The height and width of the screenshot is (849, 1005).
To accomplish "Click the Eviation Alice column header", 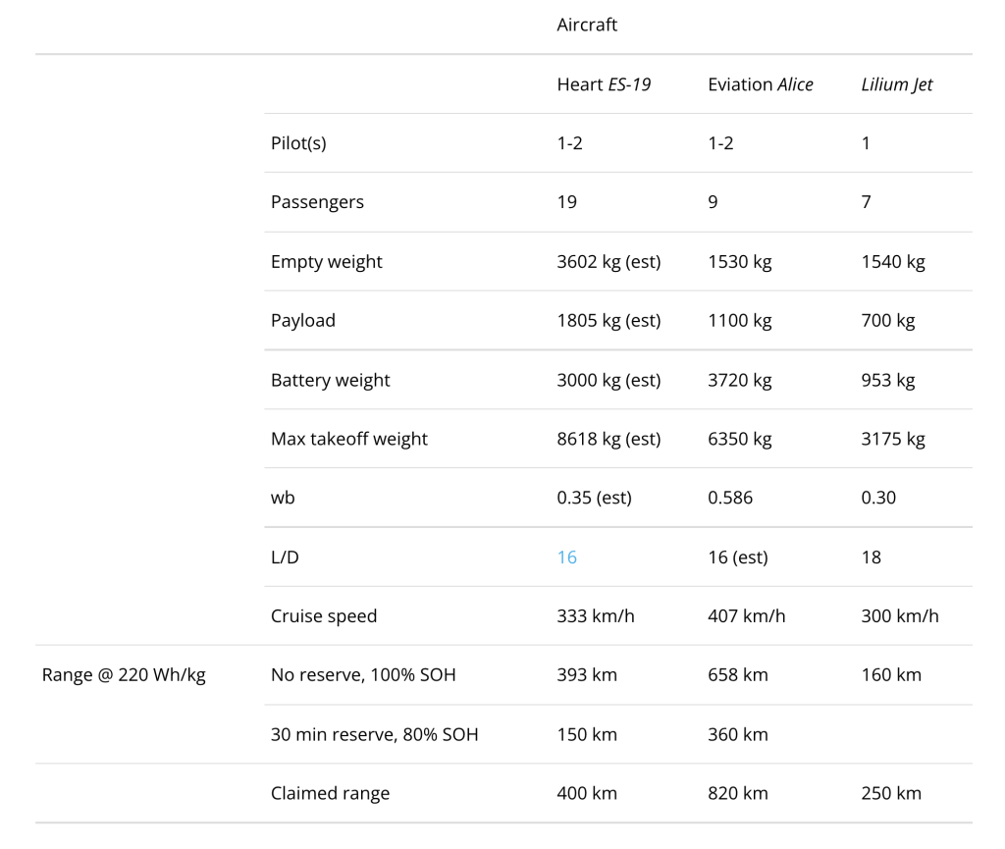I will (x=760, y=84).
